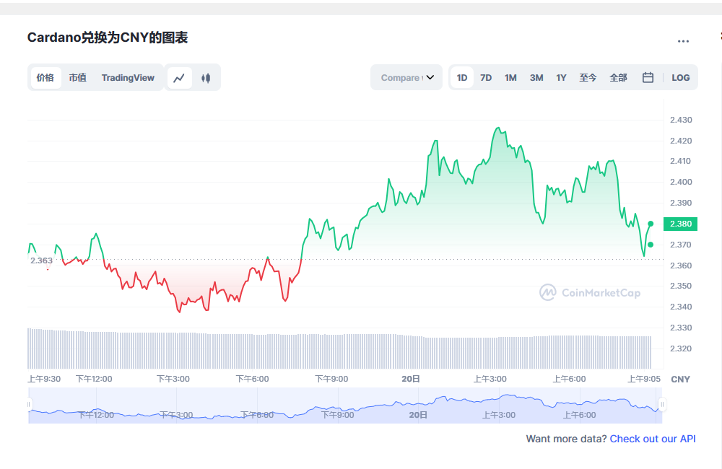
Task: Select the 1M time range
Action: pyautogui.click(x=510, y=78)
